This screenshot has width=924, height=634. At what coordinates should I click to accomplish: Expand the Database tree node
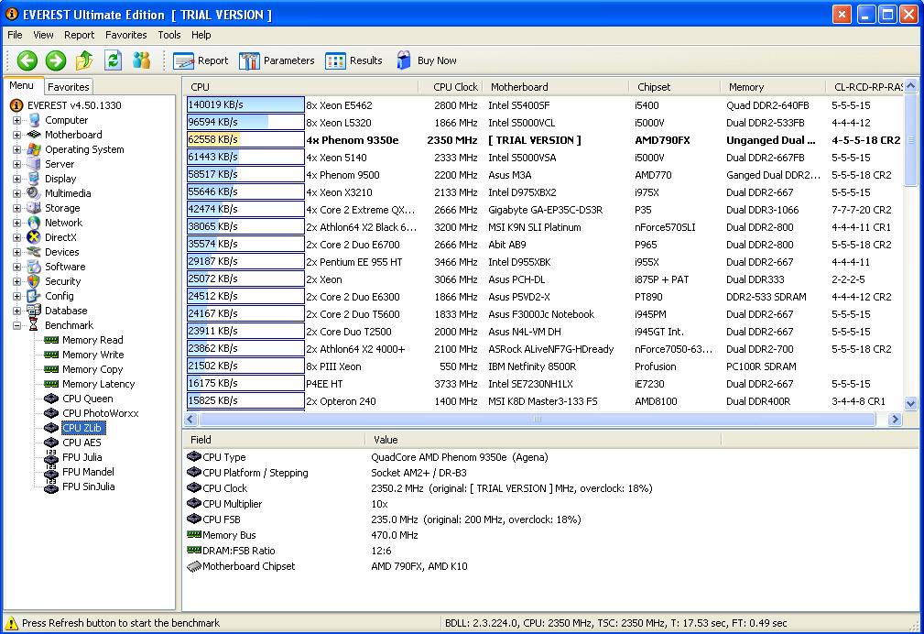16,311
